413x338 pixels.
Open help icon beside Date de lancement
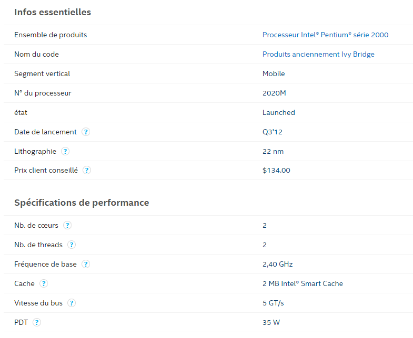[x=86, y=132]
